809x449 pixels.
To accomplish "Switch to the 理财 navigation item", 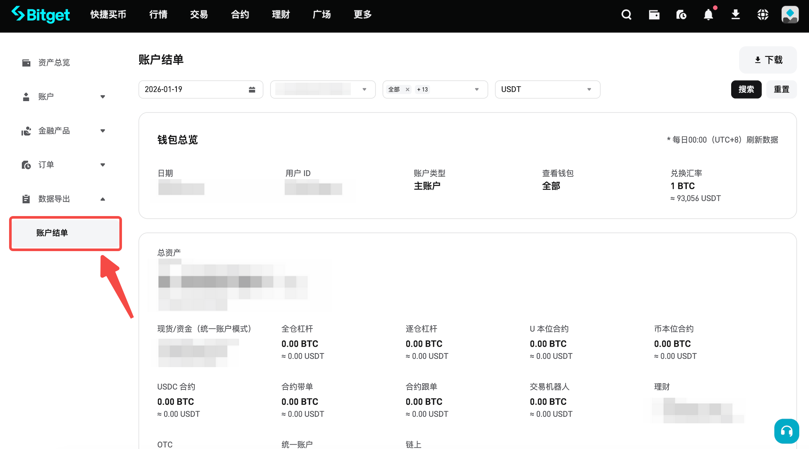I will tap(281, 15).
